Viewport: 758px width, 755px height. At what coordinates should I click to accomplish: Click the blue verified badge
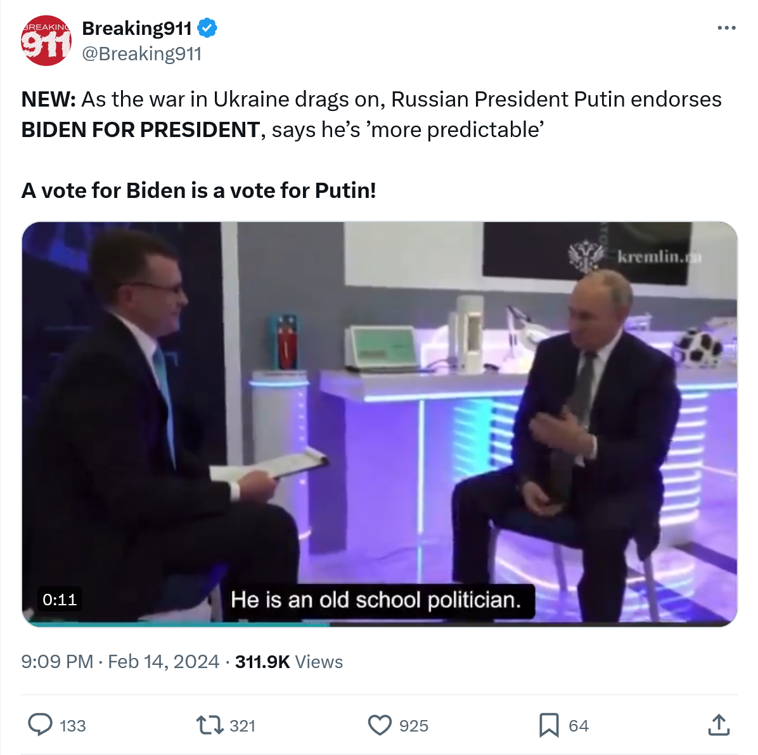[207, 29]
